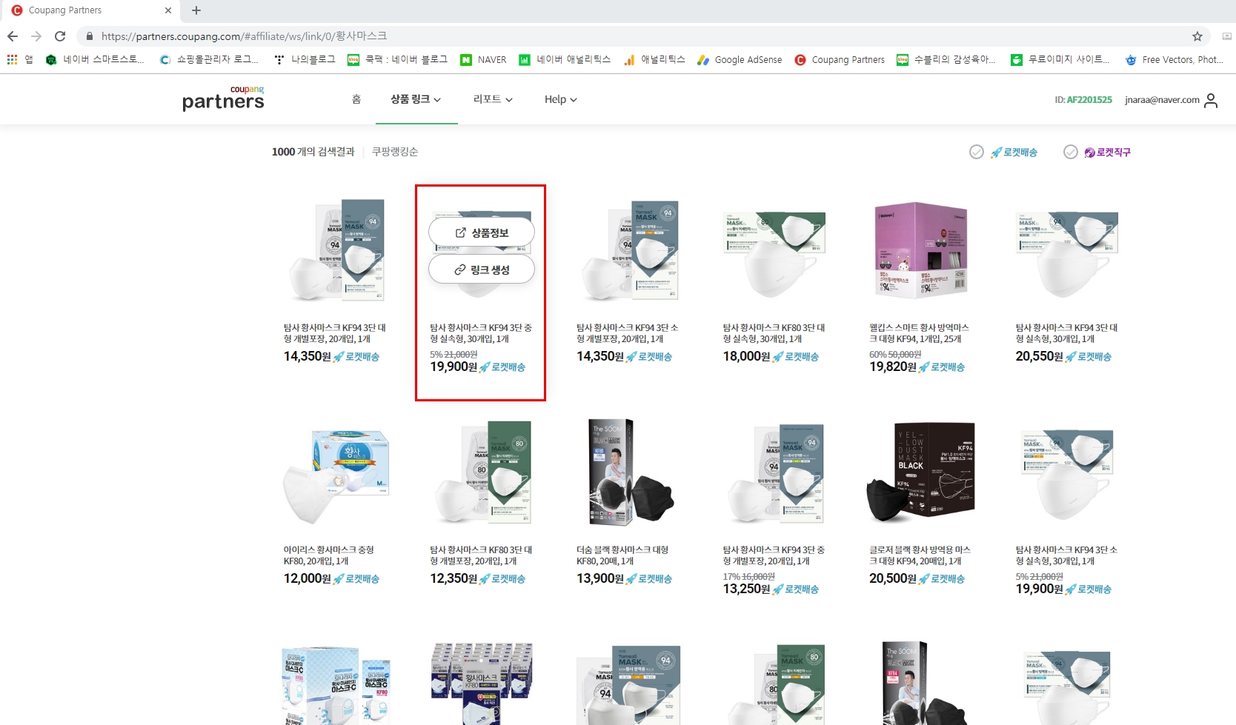Open the Apps grid bookmark icon

(x=13, y=60)
